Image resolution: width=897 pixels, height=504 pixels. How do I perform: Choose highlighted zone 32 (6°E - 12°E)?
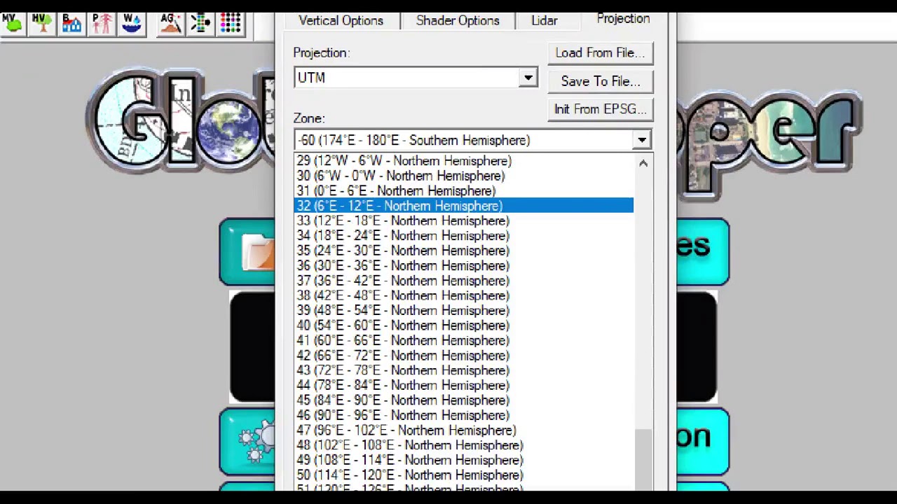[x=464, y=206]
